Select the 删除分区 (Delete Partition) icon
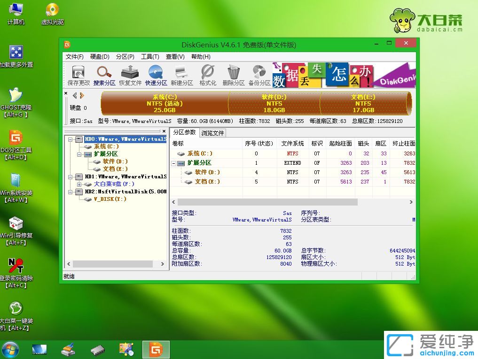 [x=233, y=74]
